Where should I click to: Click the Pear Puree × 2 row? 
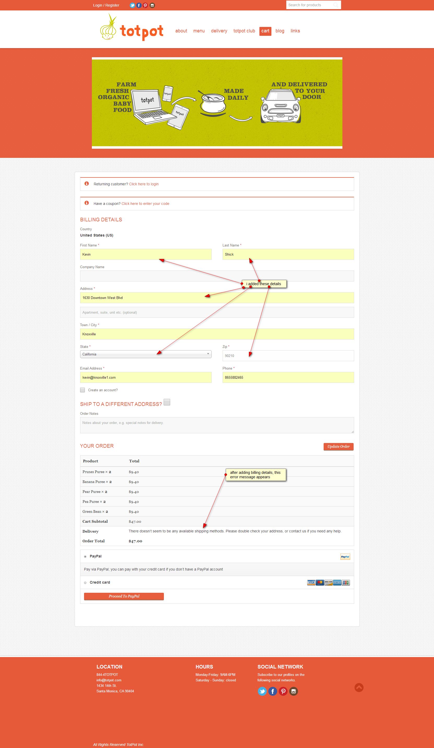[x=217, y=492]
